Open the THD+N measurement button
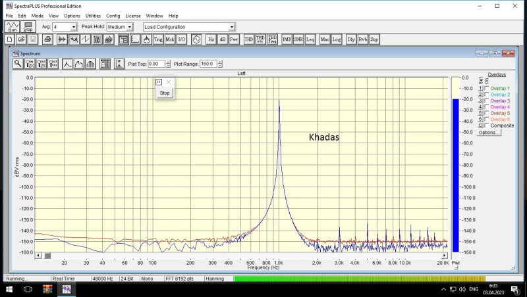527x297 pixels. point(260,39)
